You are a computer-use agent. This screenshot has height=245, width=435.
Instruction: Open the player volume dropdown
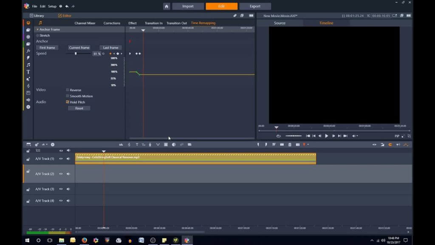point(356,136)
